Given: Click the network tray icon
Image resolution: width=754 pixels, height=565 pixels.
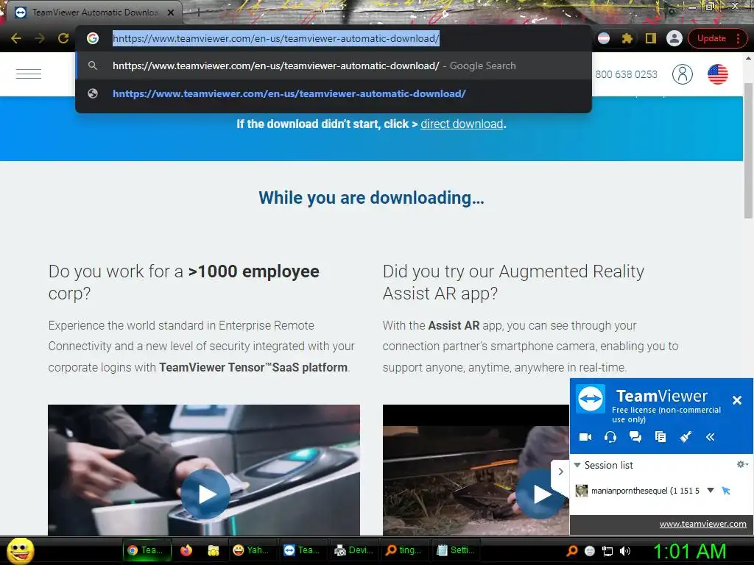Looking at the screenshot, I should pyautogui.click(x=607, y=551).
